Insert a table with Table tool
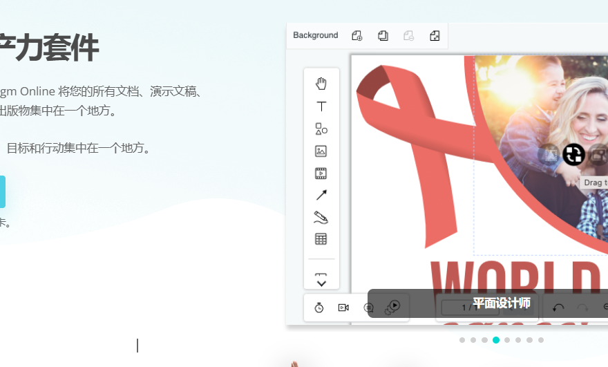Viewport: 608px width, 367px height. coord(321,239)
